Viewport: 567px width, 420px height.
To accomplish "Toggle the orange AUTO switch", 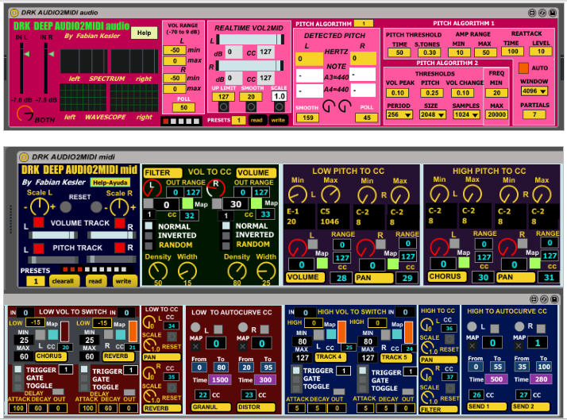I will (x=523, y=68).
